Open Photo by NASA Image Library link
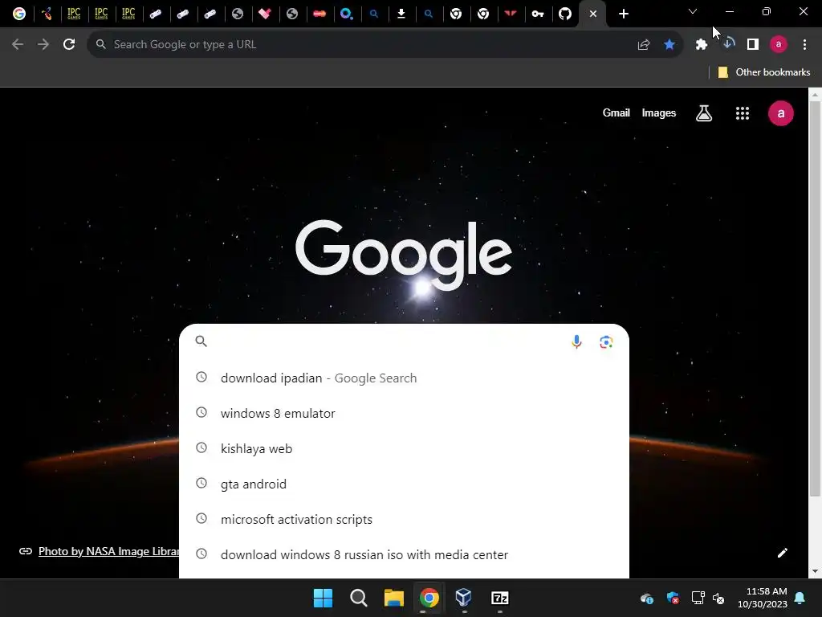822x617 pixels. [x=108, y=551]
